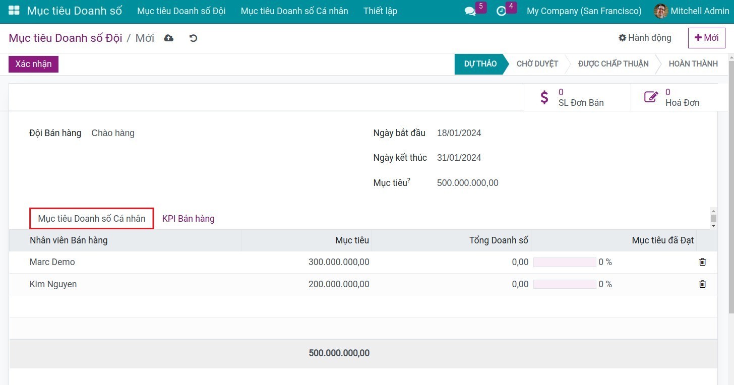Click Marc Demo's target progress bar

565,262
